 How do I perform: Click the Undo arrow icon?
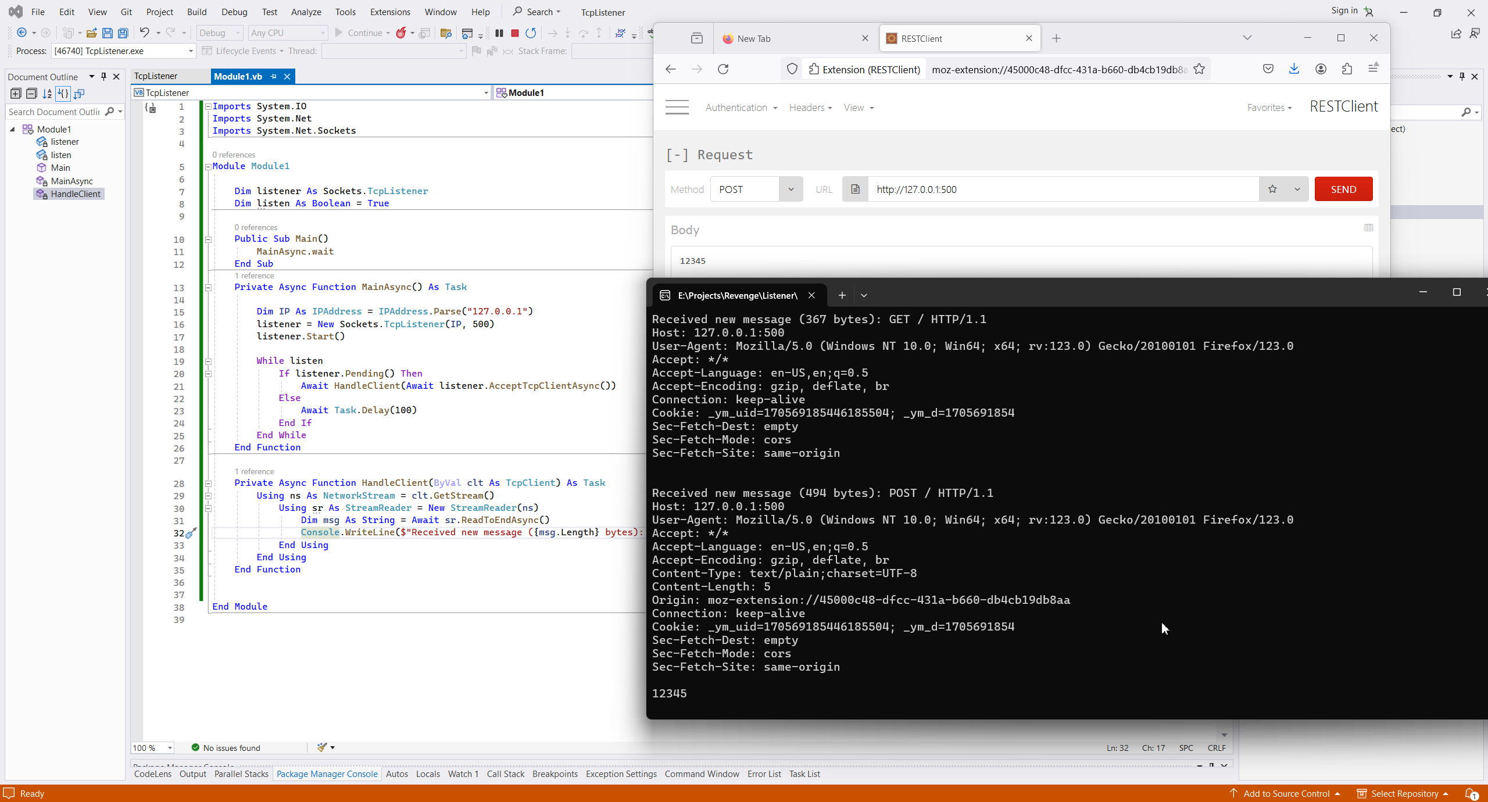(144, 33)
